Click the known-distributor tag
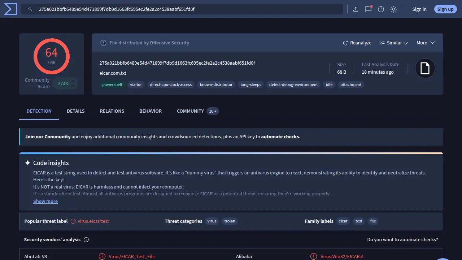 pos(216,85)
